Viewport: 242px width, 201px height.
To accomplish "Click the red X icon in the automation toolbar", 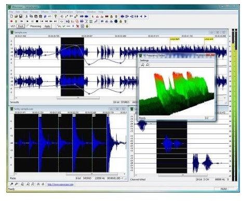I will [x=78, y=26].
